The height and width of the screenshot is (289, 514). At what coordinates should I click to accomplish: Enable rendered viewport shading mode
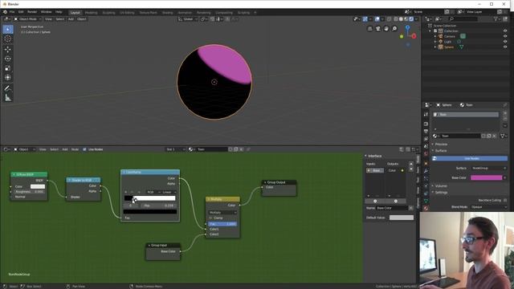[411, 19]
